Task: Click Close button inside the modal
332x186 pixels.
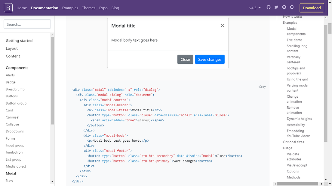Action: point(185,59)
